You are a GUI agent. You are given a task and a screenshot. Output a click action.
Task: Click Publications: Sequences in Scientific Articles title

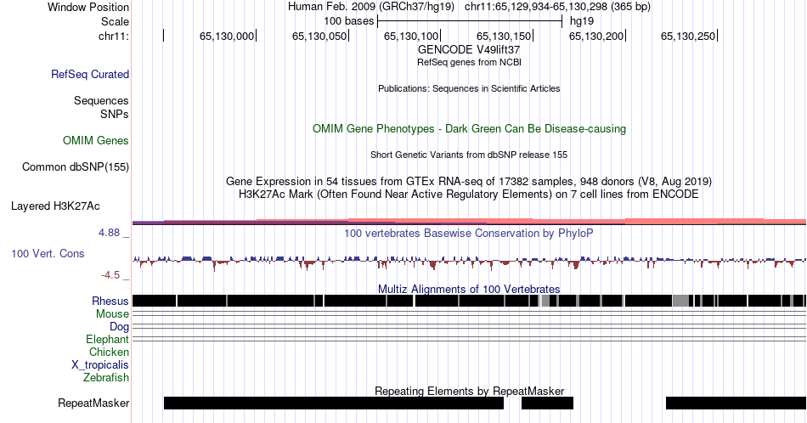click(x=469, y=88)
